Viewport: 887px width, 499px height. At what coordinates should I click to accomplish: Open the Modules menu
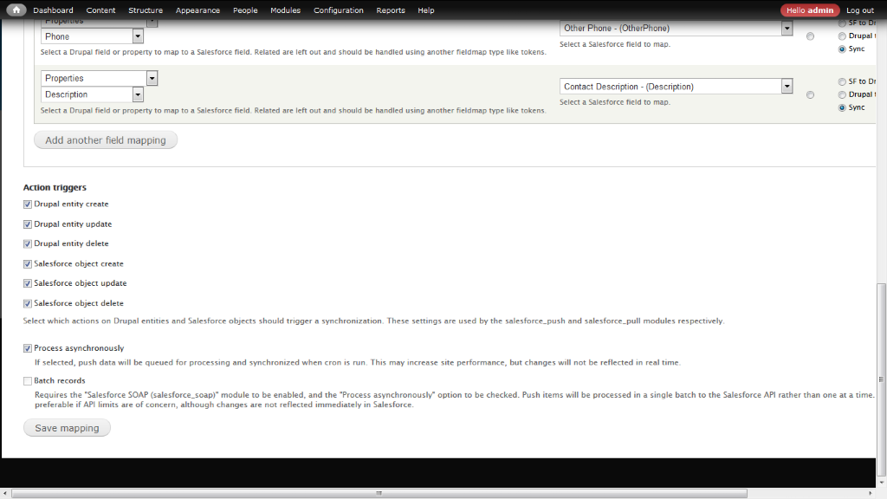click(285, 10)
